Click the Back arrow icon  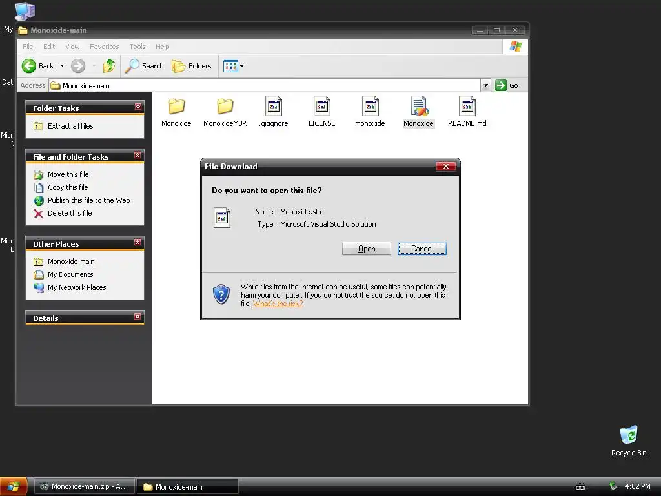coord(29,66)
